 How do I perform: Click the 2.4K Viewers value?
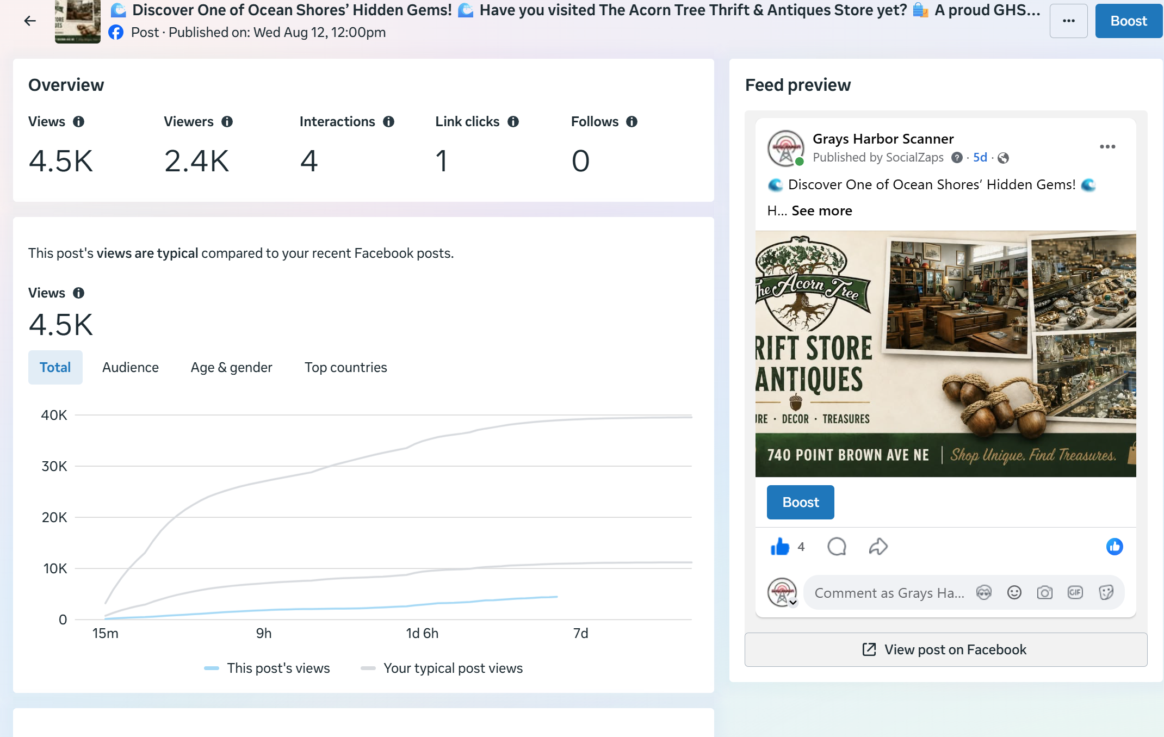coord(197,162)
